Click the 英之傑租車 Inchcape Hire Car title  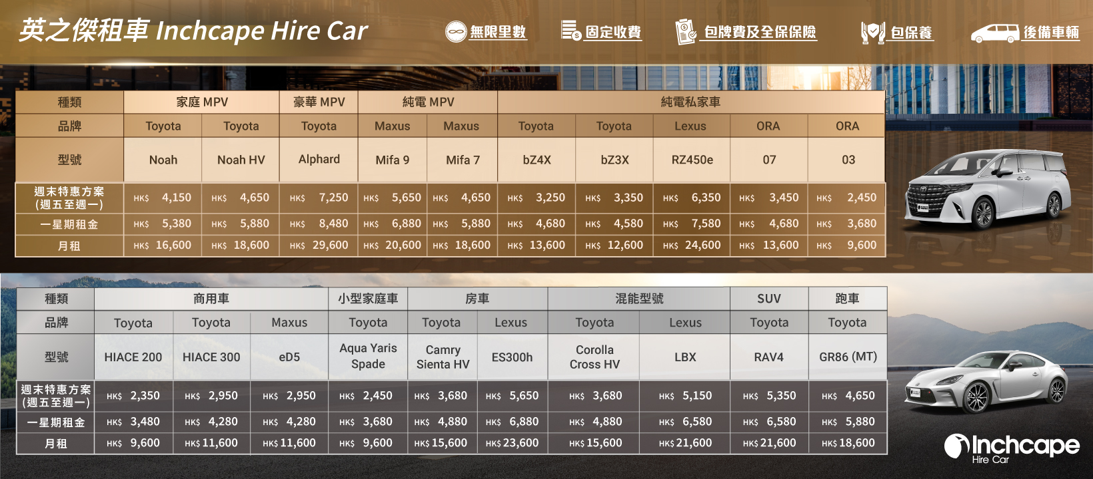[193, 31]
